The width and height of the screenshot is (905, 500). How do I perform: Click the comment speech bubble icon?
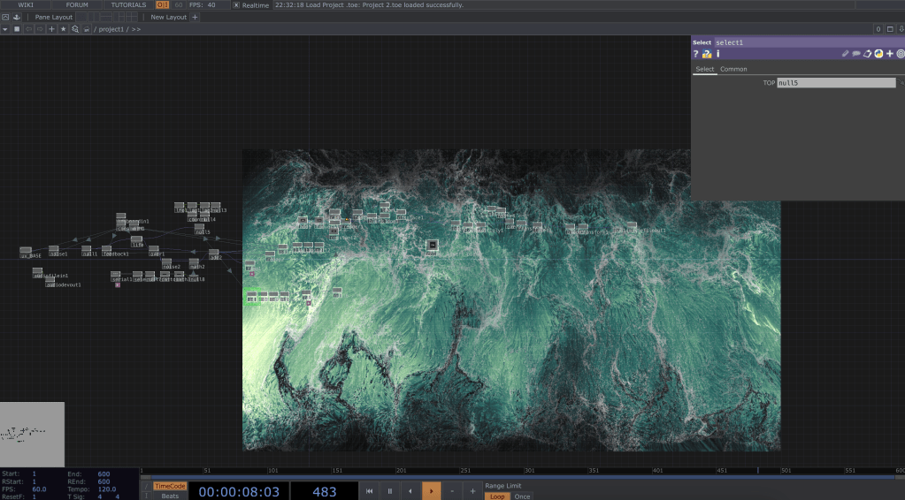[856, 55]
